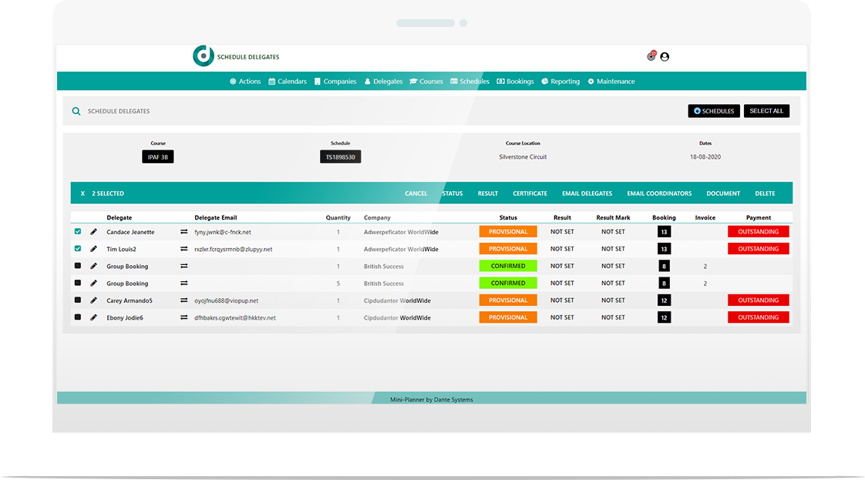Screen dimensions: 865x480
Task: Click the X icon to clear selection
Action: [x=82, y=193]
